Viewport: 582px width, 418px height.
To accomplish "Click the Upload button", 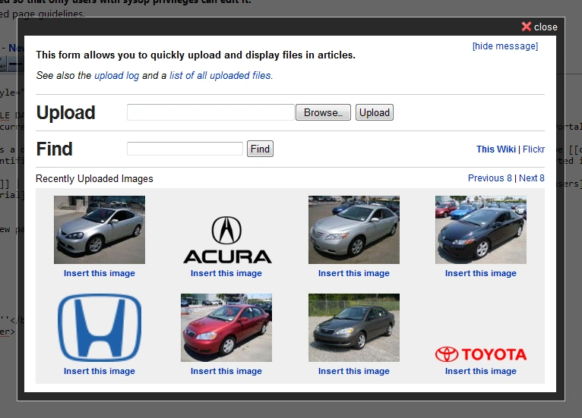I will (x=374, y=112).
